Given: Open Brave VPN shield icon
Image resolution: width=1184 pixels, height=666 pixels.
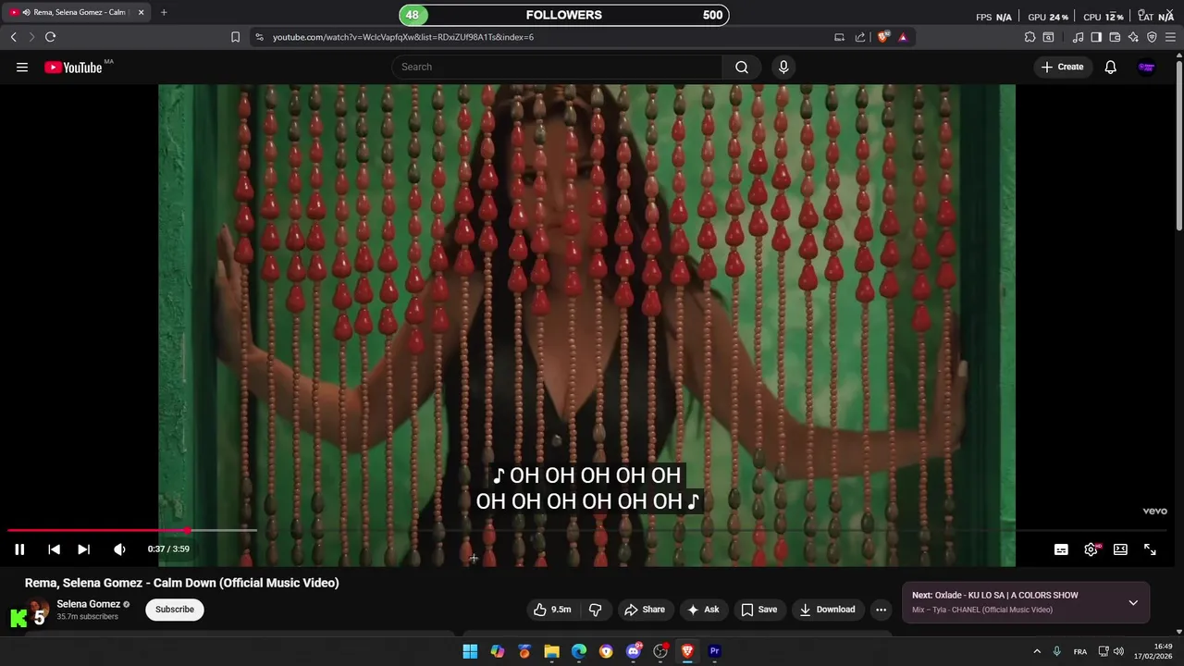Looking at the screenshot, I should tap(1152, 37).
